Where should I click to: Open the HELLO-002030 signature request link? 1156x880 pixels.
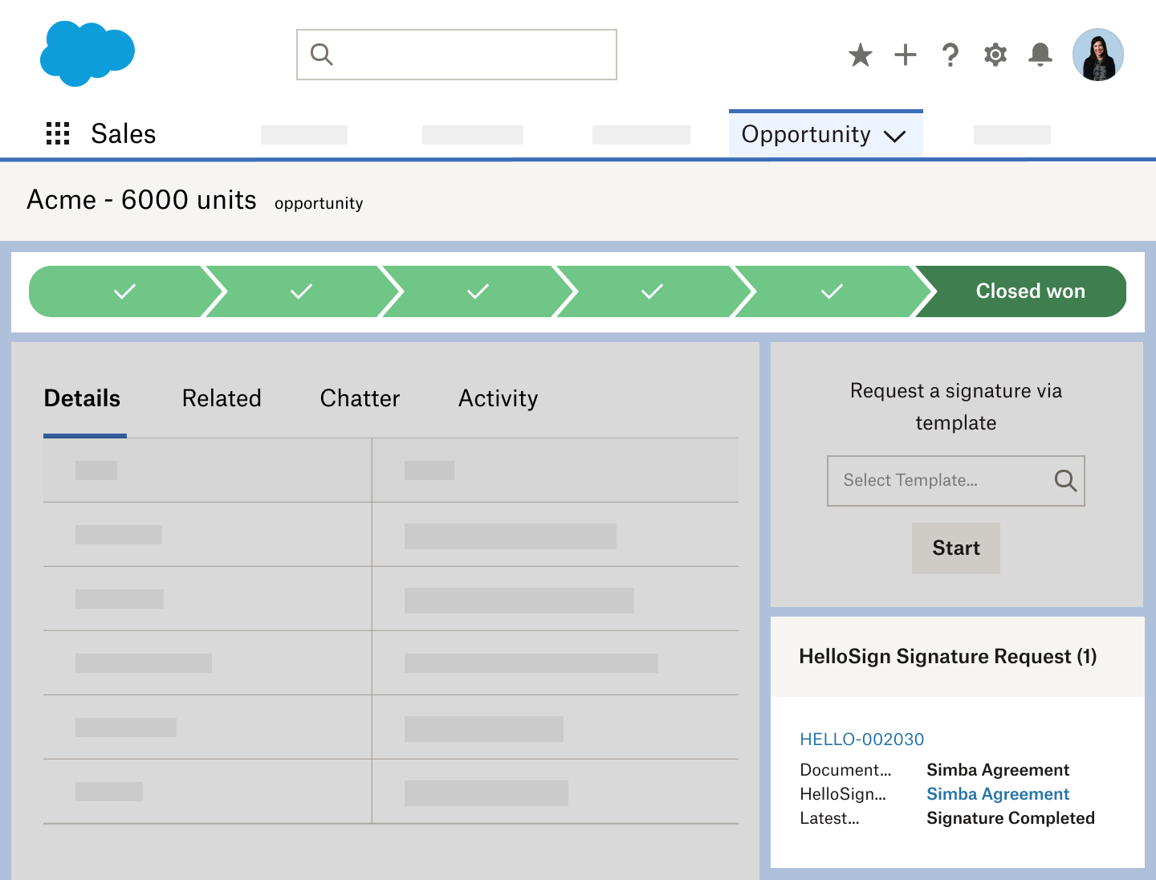click(x=861, y=739)
